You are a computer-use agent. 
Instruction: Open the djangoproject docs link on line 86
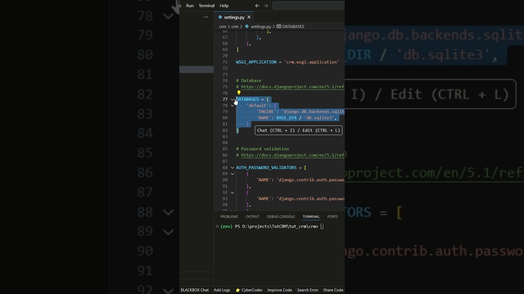(293, 155)
